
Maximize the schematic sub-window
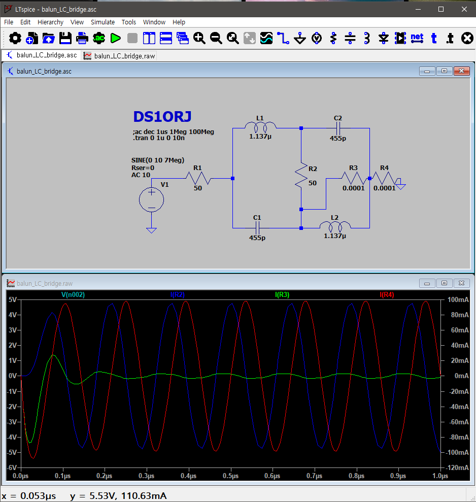click(x=445, y=71)
